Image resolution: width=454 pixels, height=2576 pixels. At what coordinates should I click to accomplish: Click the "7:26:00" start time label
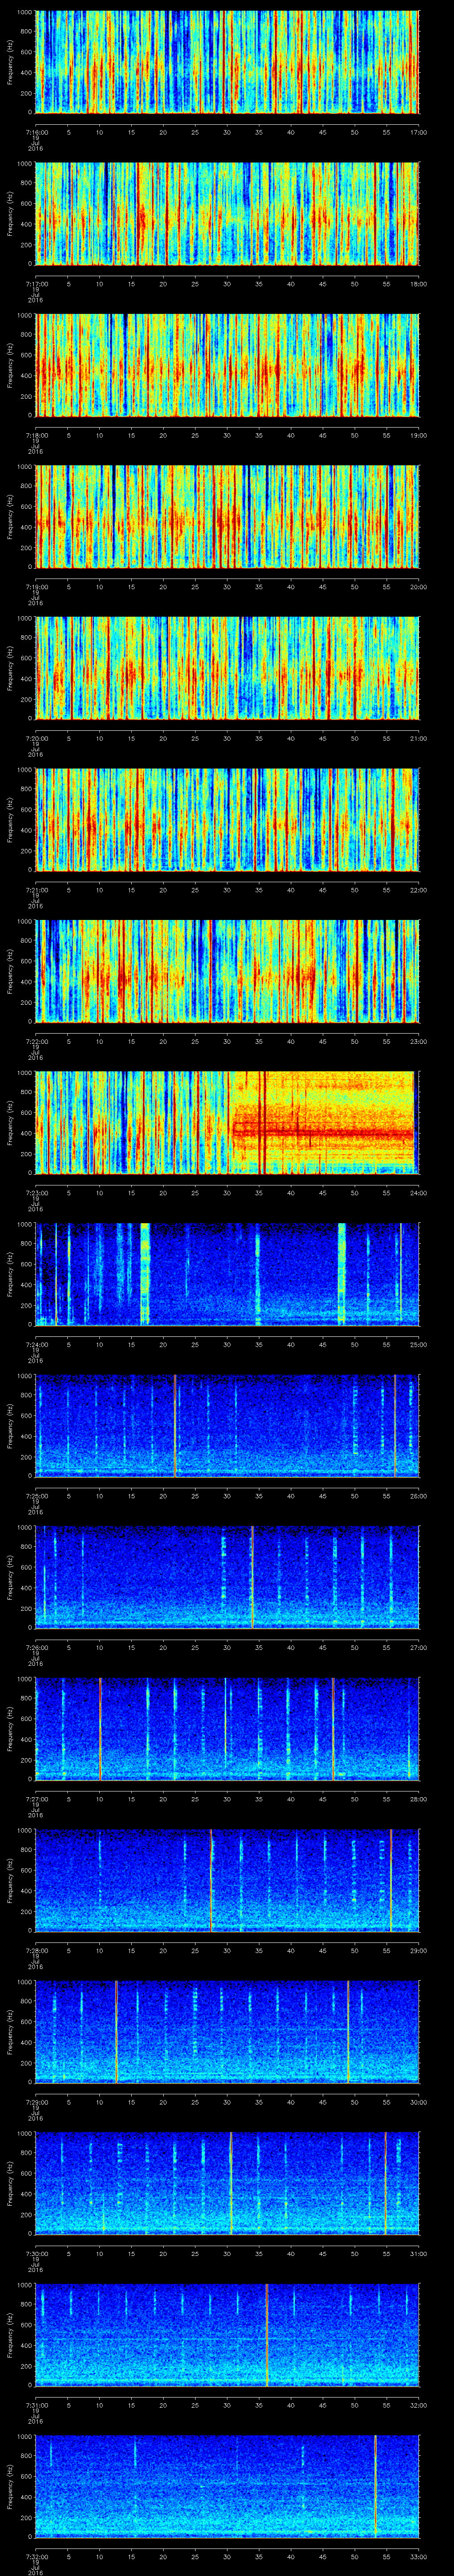36,1647
